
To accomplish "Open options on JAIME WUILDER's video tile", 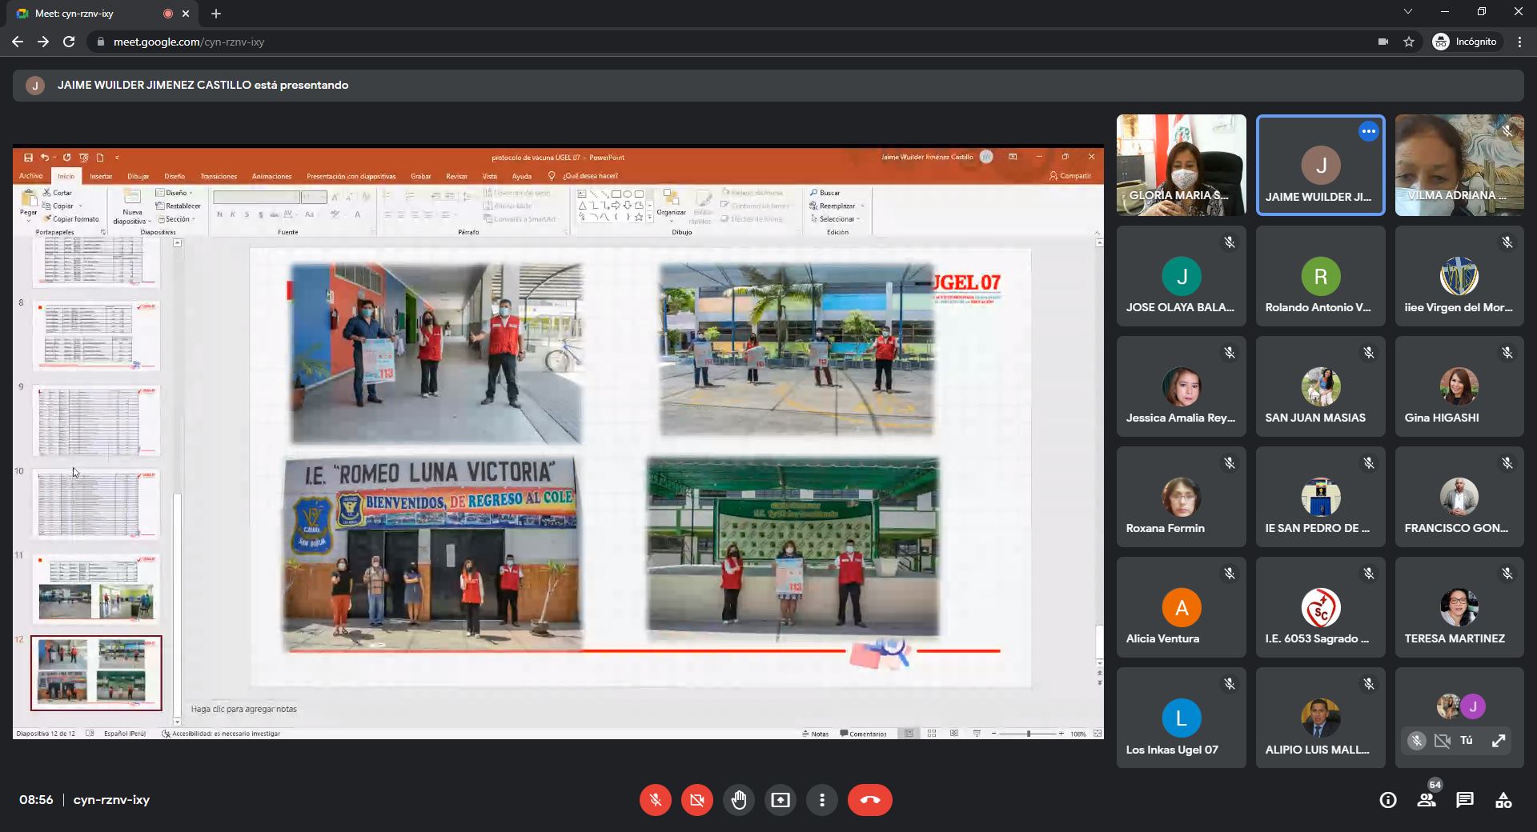I will (x=1369, y=132).
